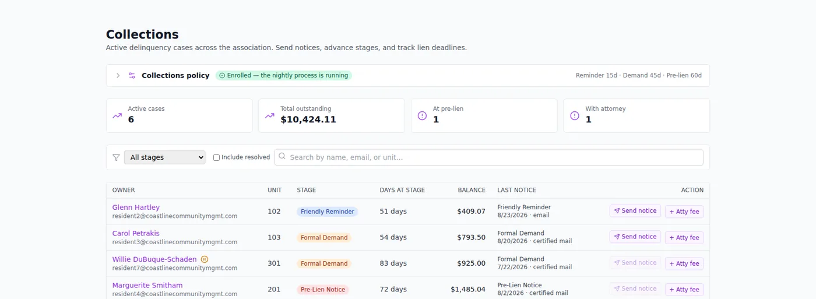Click the 8/23/2026 email last notice
The width and height of the screenshot is (816, 299).
(523, 215)
